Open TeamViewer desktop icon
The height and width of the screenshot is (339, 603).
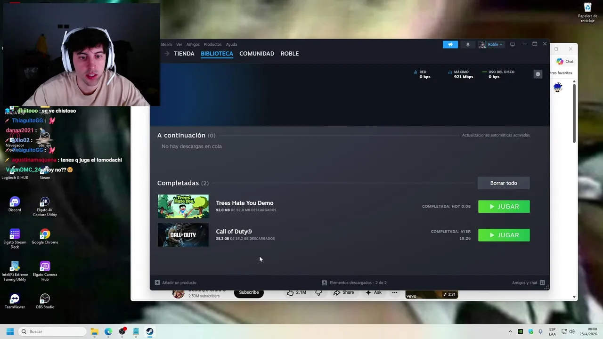tap(15, 301)
